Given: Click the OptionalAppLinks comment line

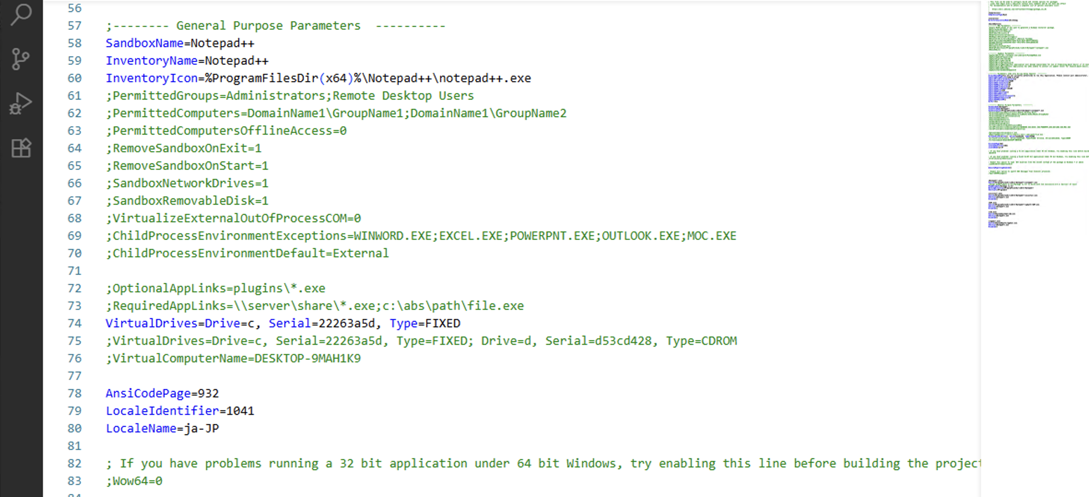Looking at the screenshot, I should (x=216, y=289).
